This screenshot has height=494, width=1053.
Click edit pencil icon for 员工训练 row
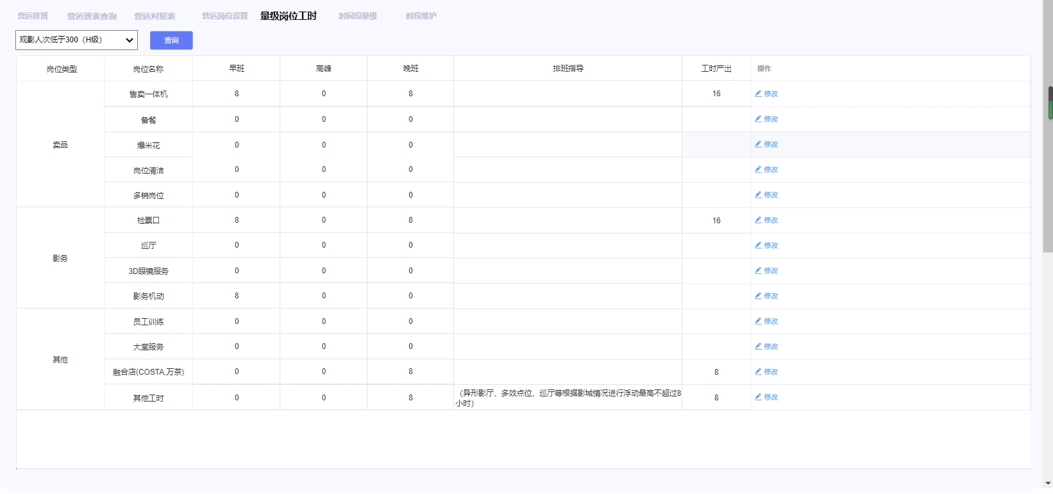759,321
